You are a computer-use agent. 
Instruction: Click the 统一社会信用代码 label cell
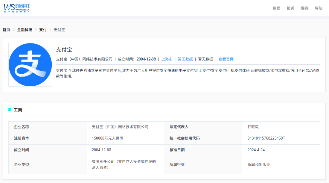click(203, 138)
